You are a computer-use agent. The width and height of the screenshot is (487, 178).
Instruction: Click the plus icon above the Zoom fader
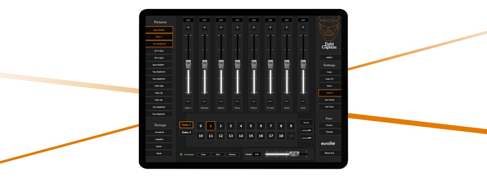(x=287, y=27)
